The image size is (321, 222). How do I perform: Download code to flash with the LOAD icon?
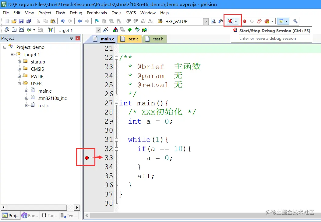50,30
